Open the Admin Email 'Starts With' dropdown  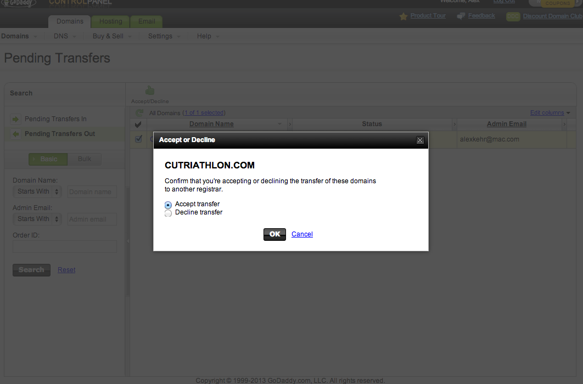coord(37,219)
